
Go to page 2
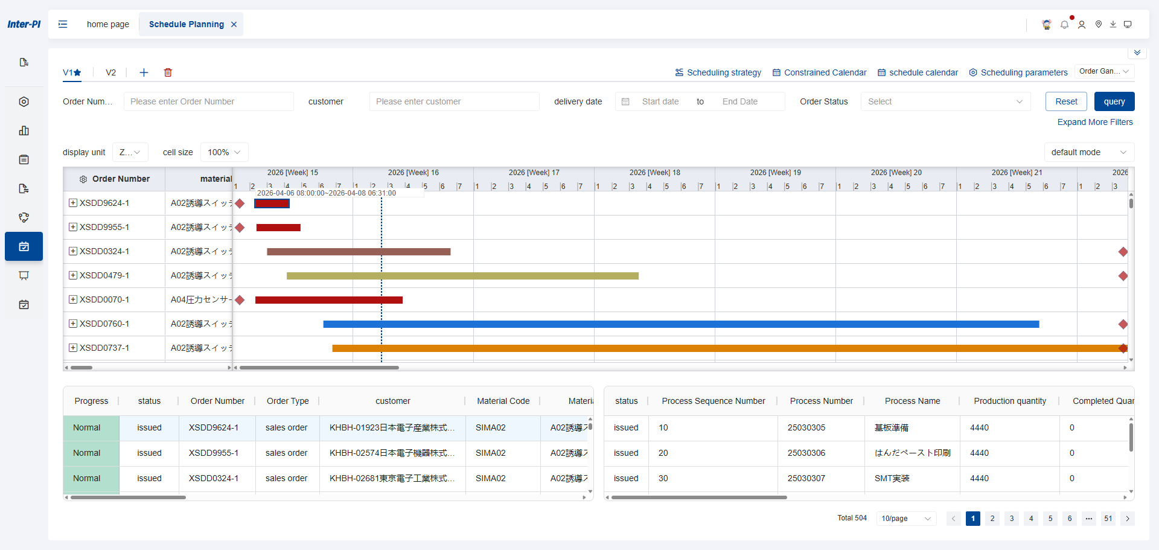[992, 518]
